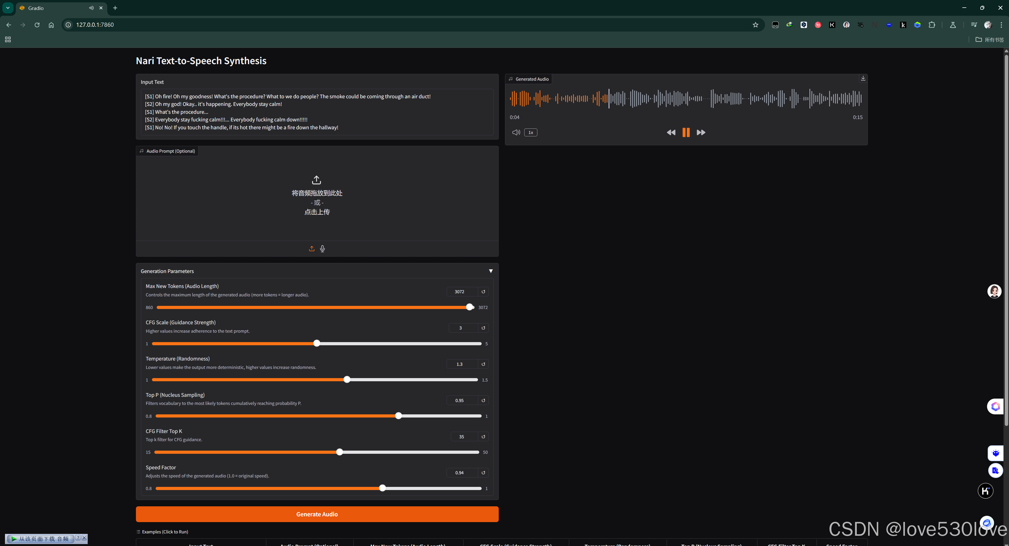Change playback speed 1x button
Image resolution: width=1009 pixels, height=546 pixels.
[x=531, y=132]
